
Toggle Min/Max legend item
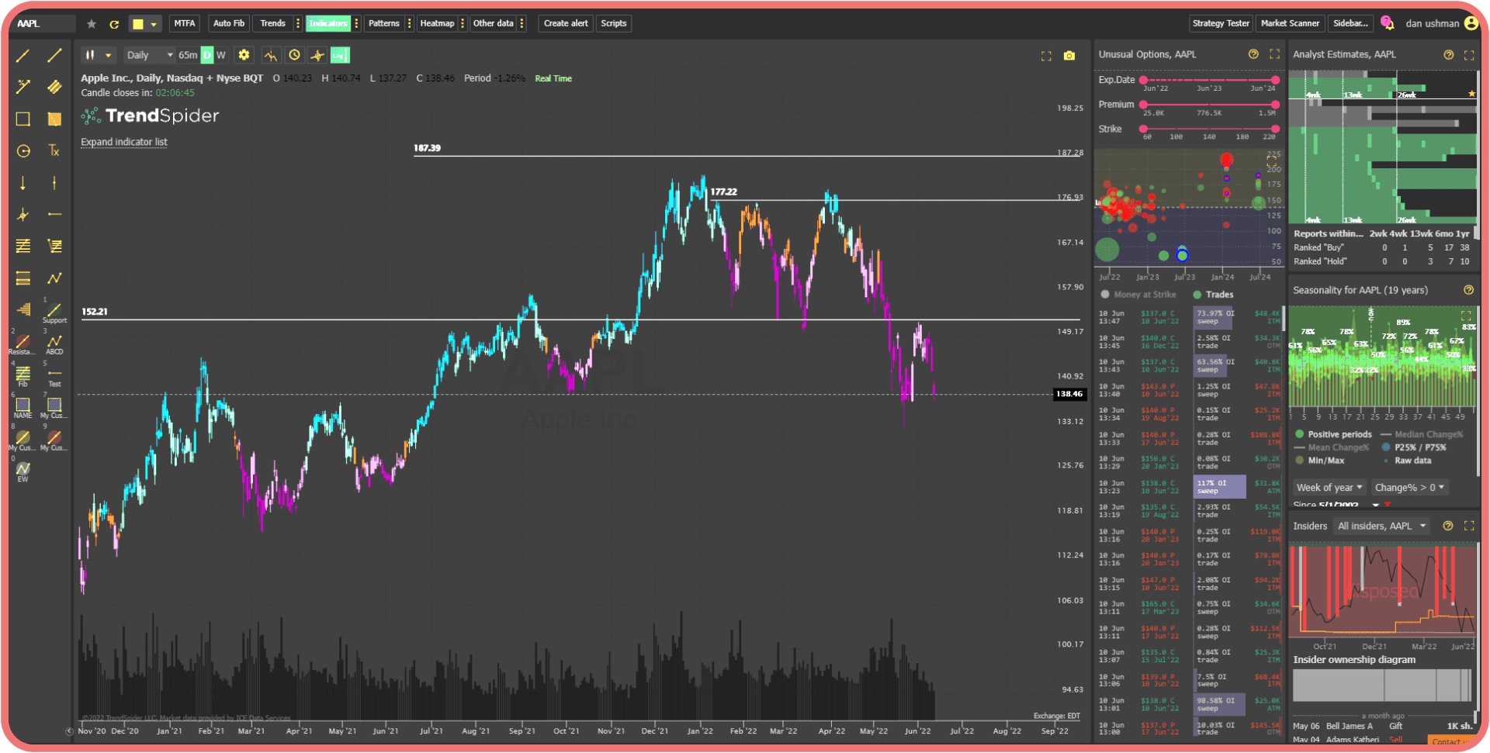click(x=1320, y=461)
